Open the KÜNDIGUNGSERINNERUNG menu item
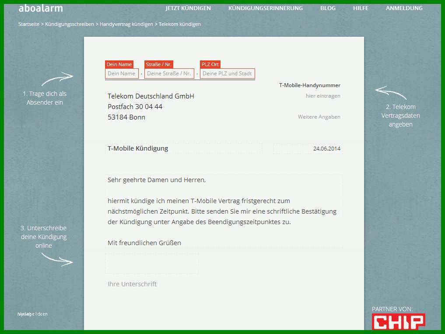The height and width of the screenshot is (334, 445). tap(265, 8)
